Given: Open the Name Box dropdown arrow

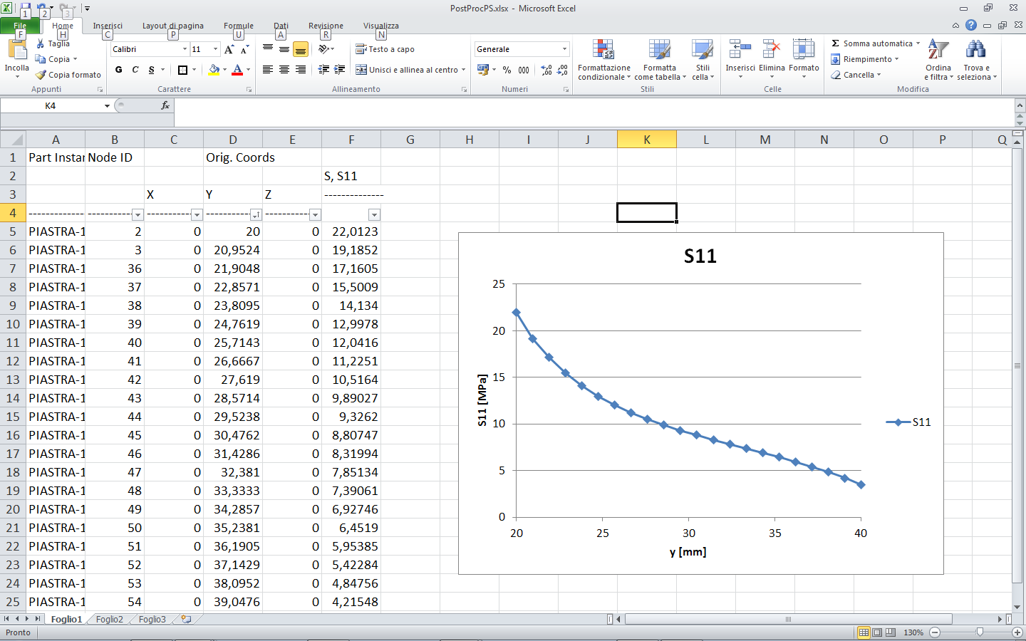Looking at the screenshot, I should pyautogui.click(x=107, y=105).
